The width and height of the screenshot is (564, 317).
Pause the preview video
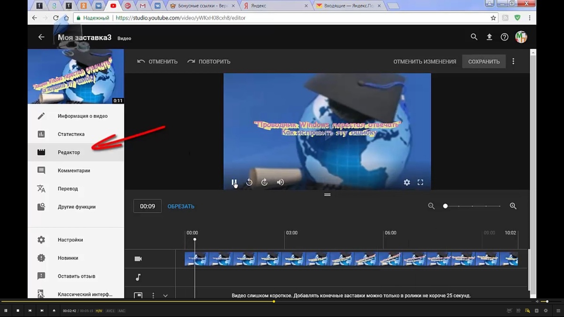point(234,182)
